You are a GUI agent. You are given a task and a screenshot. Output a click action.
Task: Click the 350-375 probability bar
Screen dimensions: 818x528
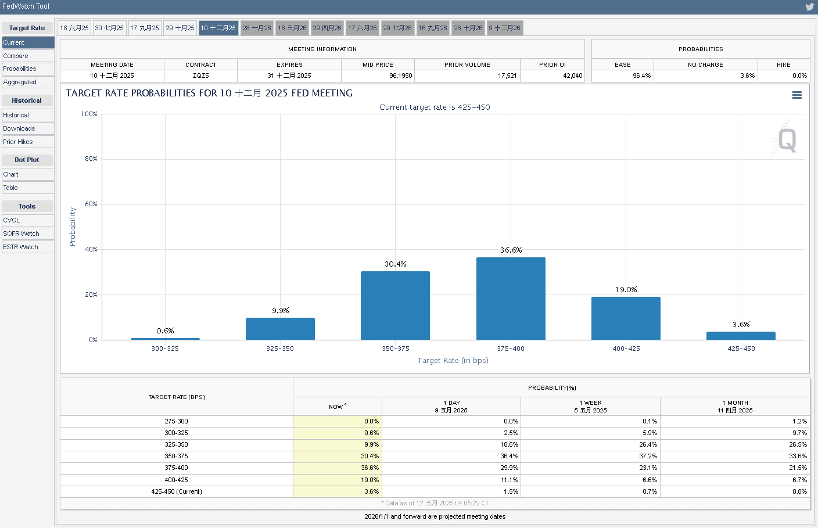click(395, 306)
